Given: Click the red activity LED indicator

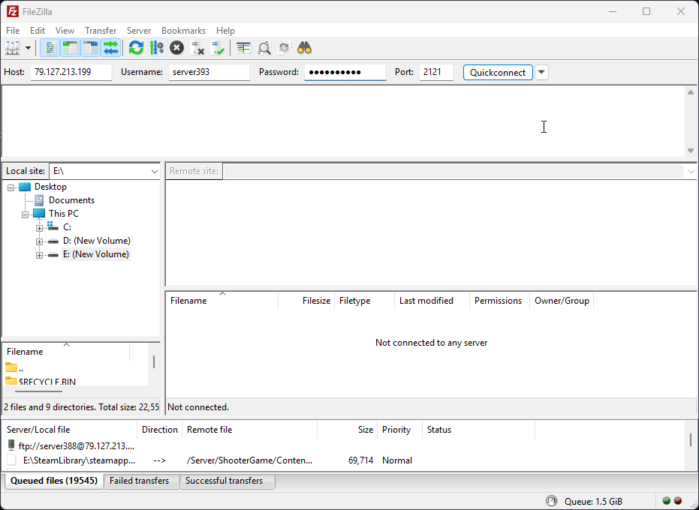Looking at the screenshot, I should (678, 501).
